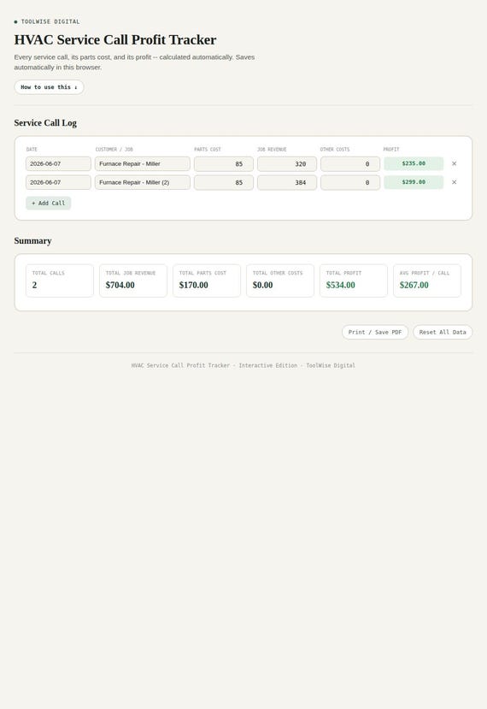Select the Total Profit summary card
Screen dimensions: 487x709
[353, 281]
